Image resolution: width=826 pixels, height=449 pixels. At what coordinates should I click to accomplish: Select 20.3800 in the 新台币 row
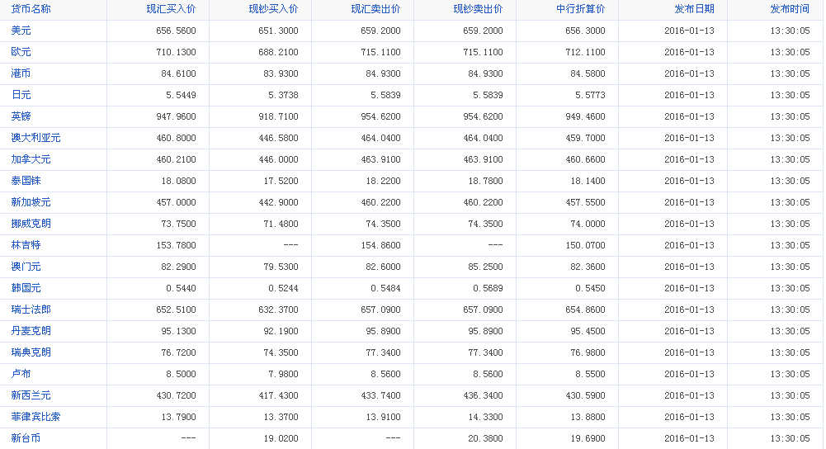485,438
